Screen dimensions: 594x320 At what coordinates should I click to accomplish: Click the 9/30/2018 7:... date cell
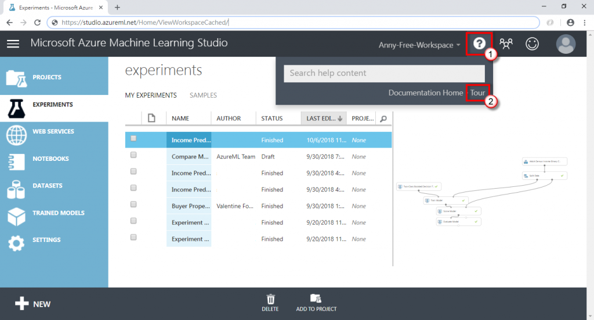pos(325,156)
